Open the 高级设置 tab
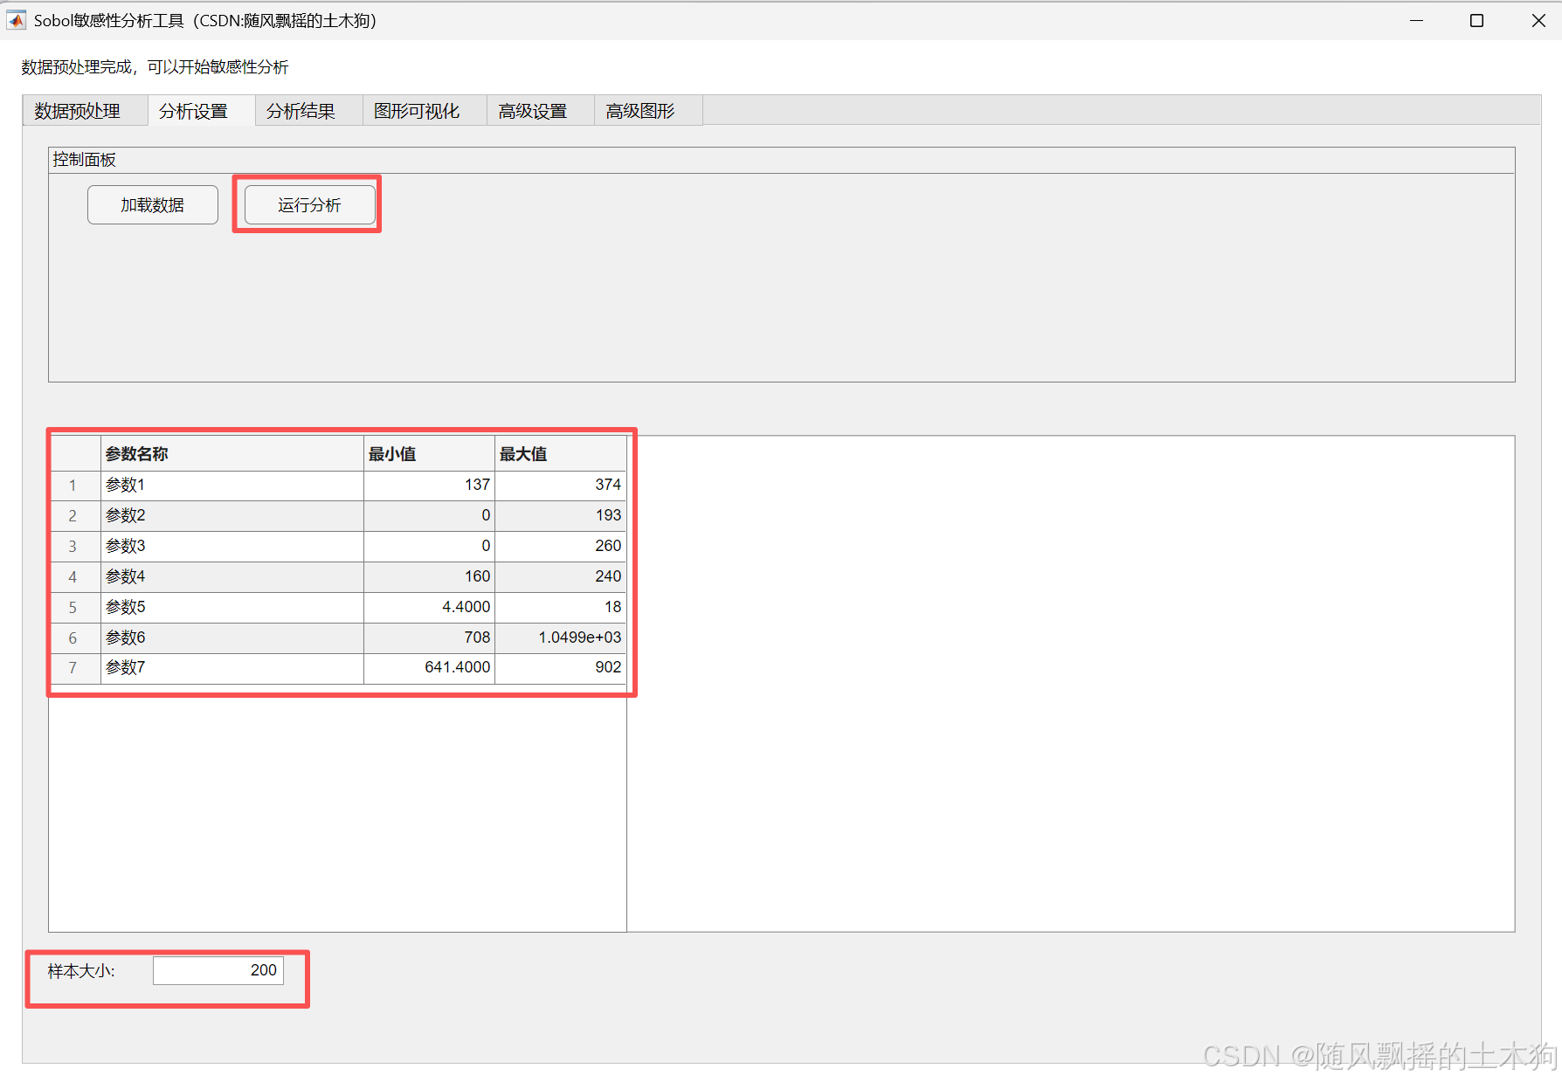 [540, 111]
